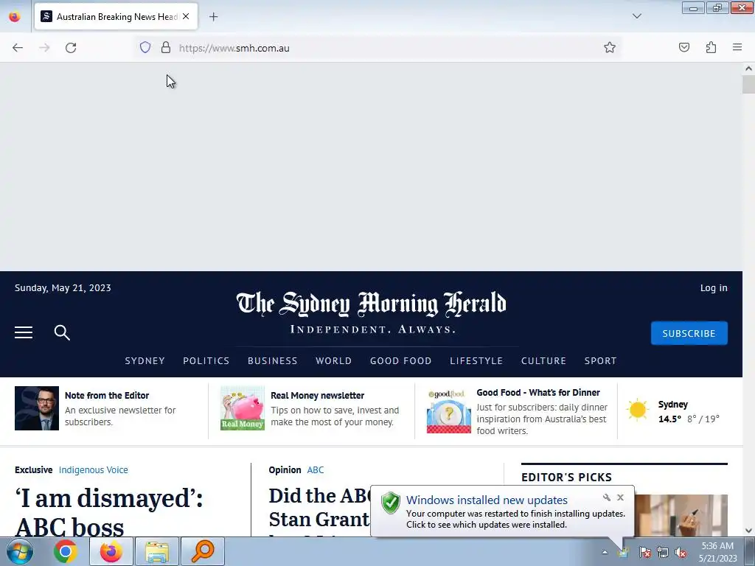Viewport: 755px width, 566px height.
Task: Select the Australian Breaking News tab
Action: 116,16
